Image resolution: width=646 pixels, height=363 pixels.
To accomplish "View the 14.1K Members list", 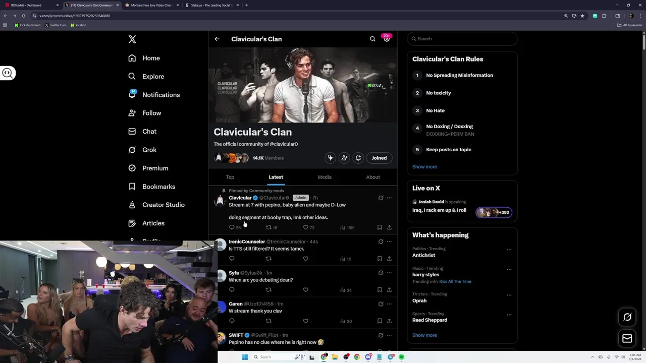I will [x=268, y=158].
